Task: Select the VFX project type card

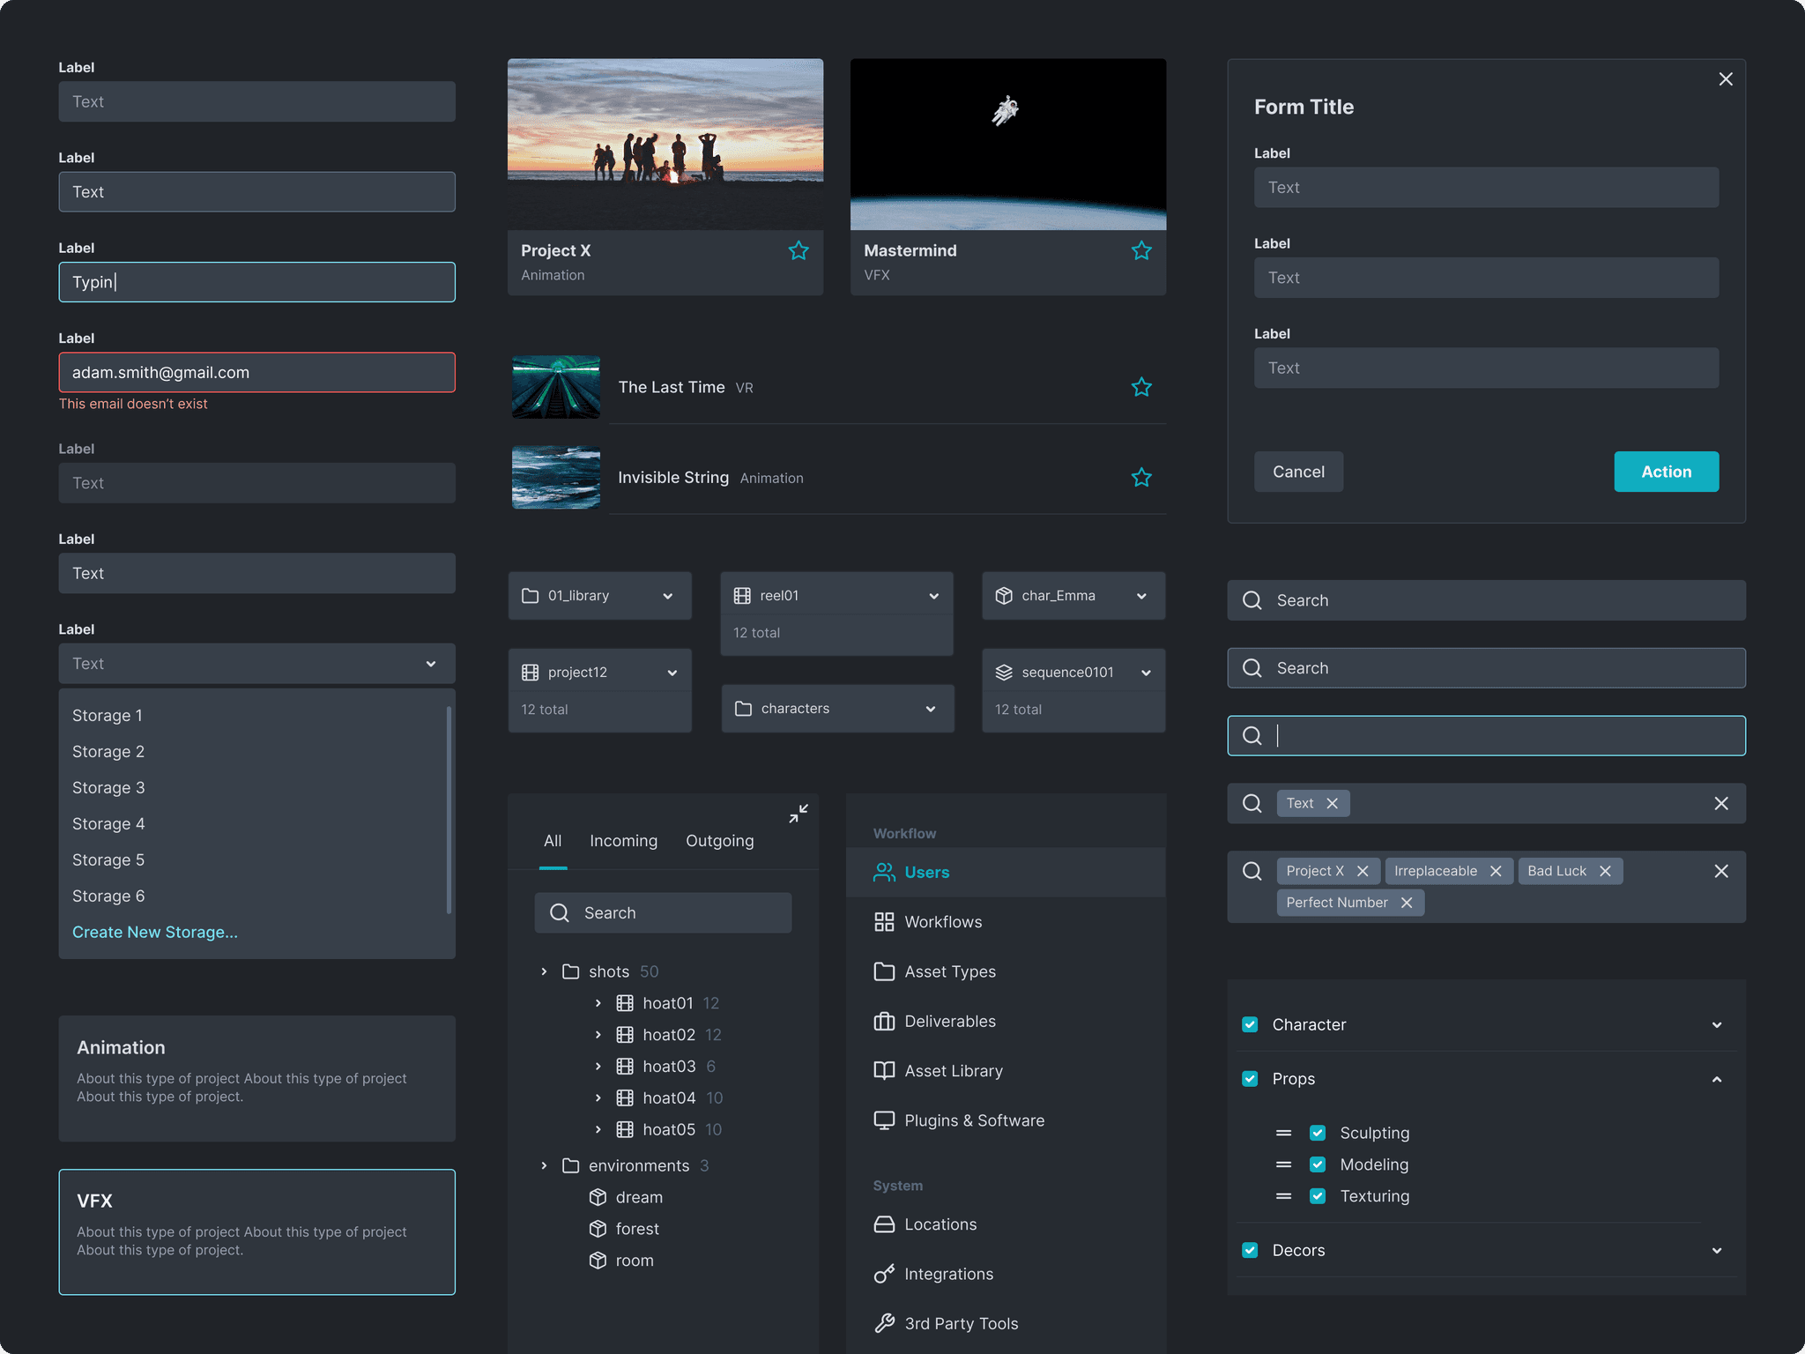Action: coord(256,1231)
